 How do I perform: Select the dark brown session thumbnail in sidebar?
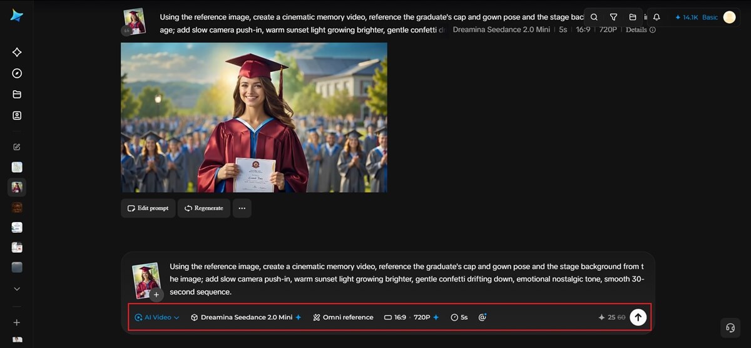(17, 207)
